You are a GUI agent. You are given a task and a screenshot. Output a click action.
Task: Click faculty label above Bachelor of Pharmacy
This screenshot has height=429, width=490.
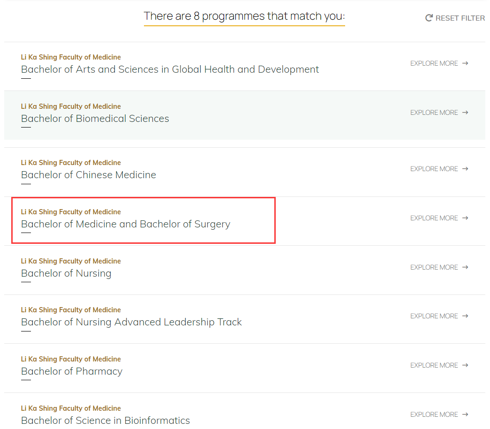coord(71,359)
